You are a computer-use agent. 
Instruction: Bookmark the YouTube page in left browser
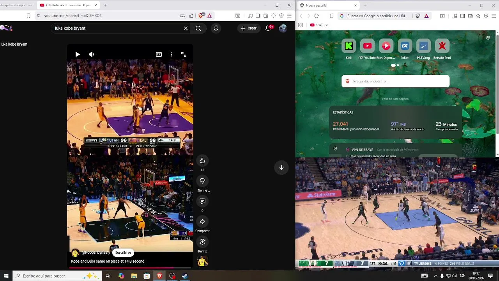tap(28, 16)
